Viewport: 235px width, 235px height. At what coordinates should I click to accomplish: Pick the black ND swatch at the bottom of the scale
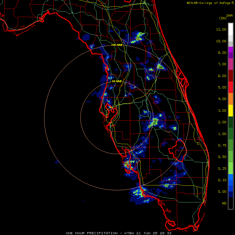click(x=231, y=203)
